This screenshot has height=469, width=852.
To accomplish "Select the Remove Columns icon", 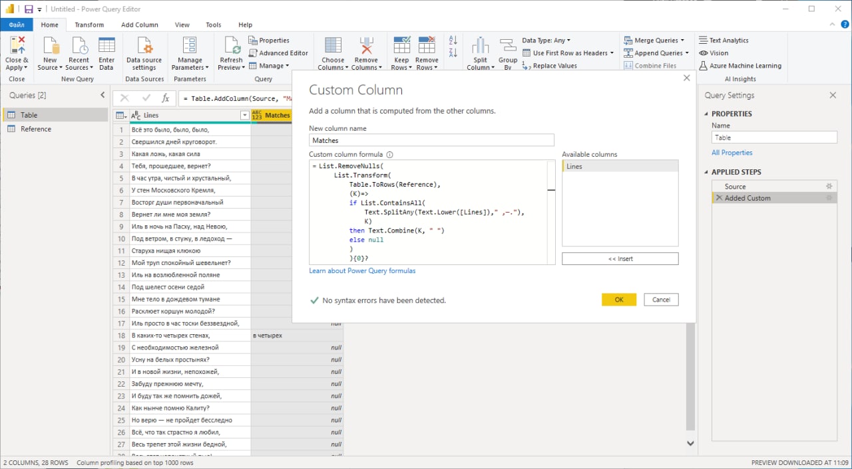I will pos(365,54).
